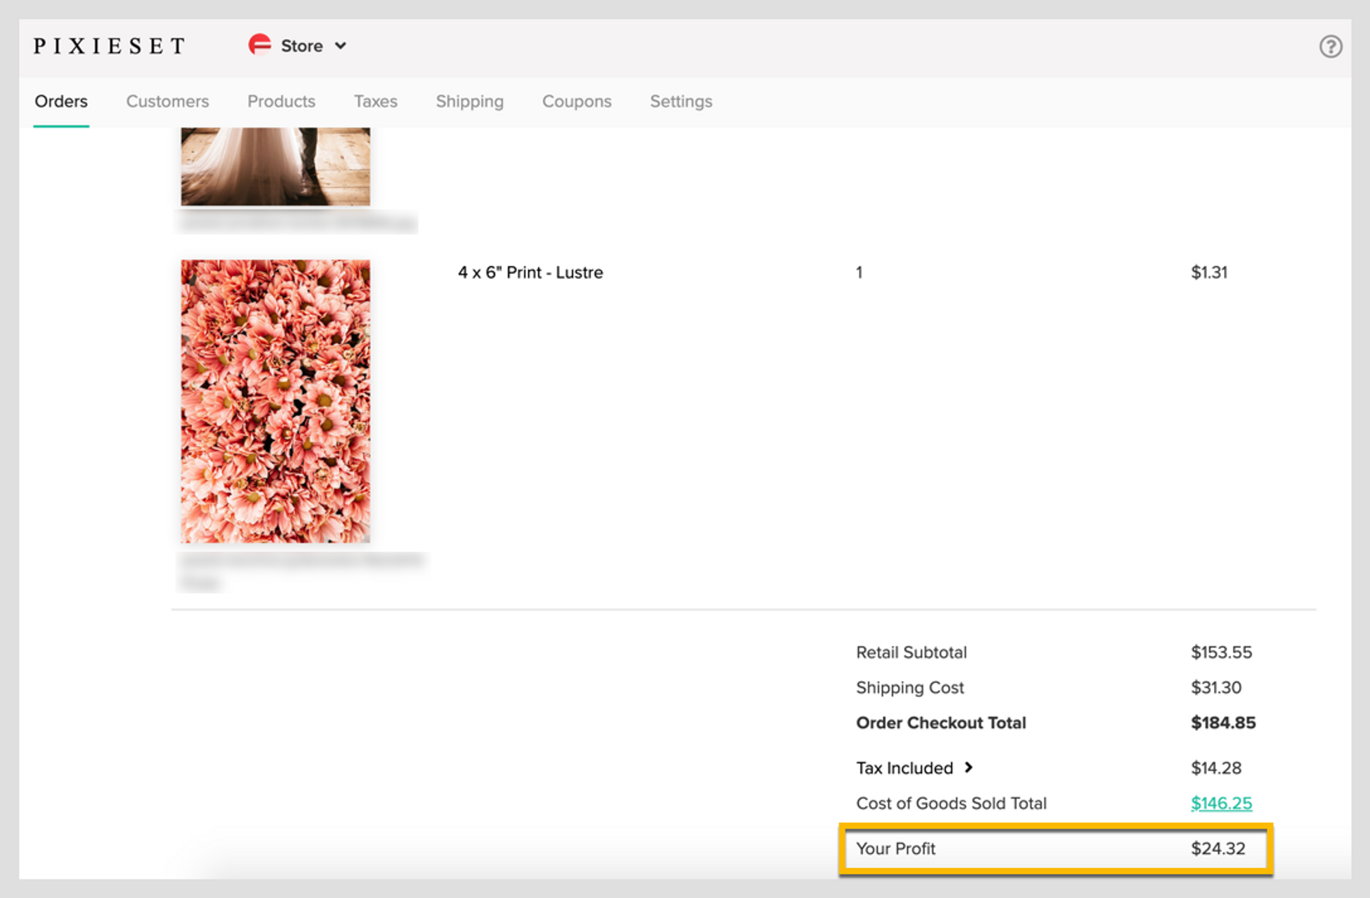Click the $1.31 item price
Viewport: 1370px width, 898px height.
1209,273
